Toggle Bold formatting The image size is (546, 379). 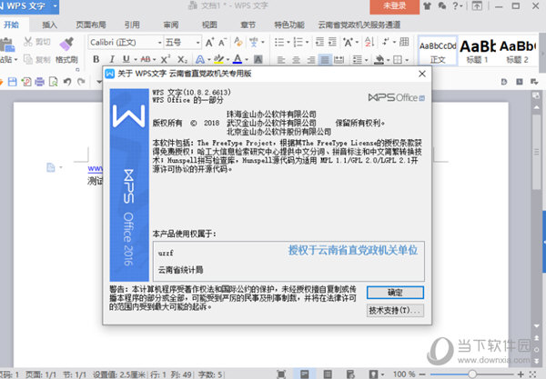96,59
